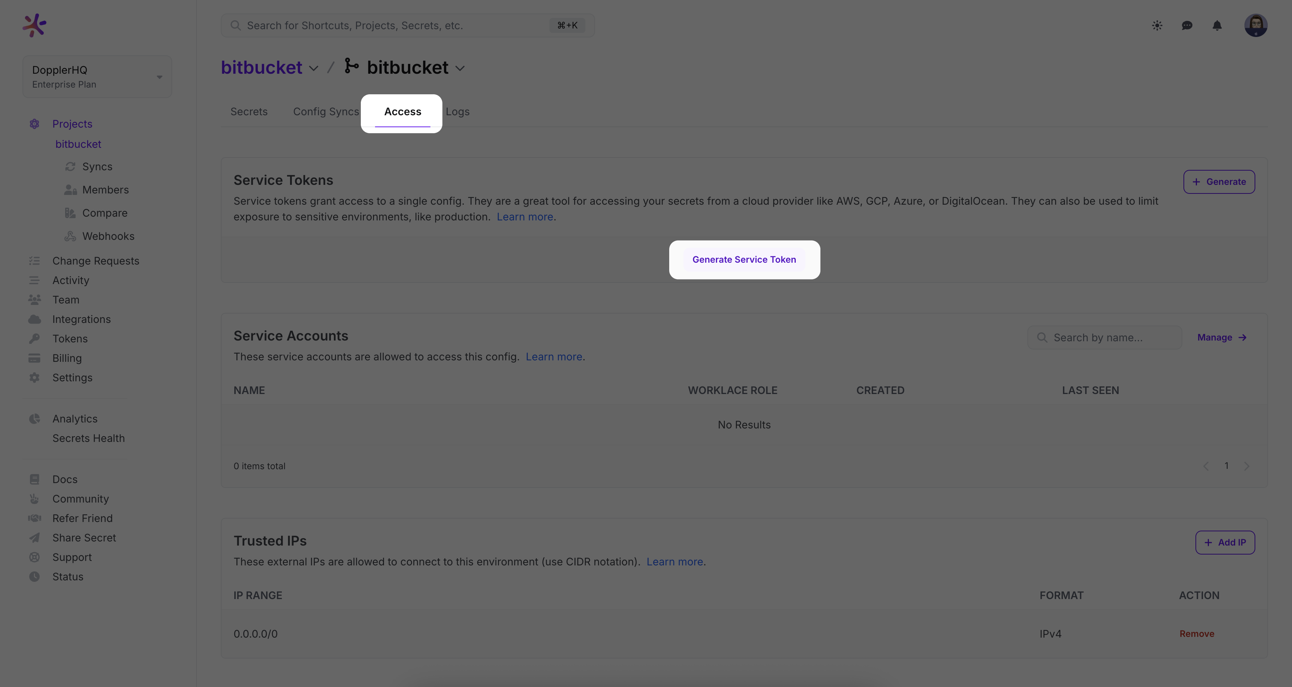Screen dimensions: 1292x687
Task: Switch to the Secrets tab
Action: [x=249, y=112]
